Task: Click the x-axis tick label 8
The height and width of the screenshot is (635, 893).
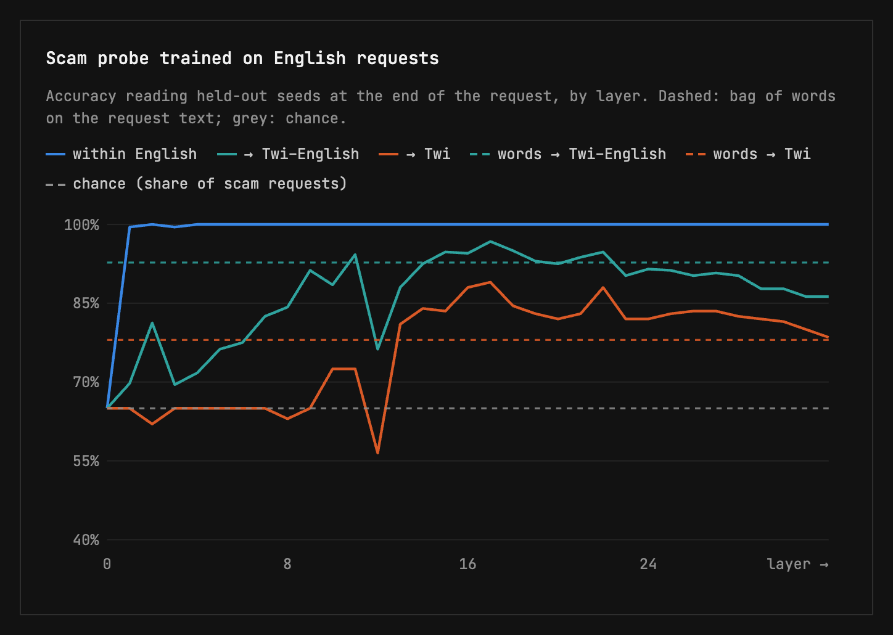Action: tap(287, 564)
